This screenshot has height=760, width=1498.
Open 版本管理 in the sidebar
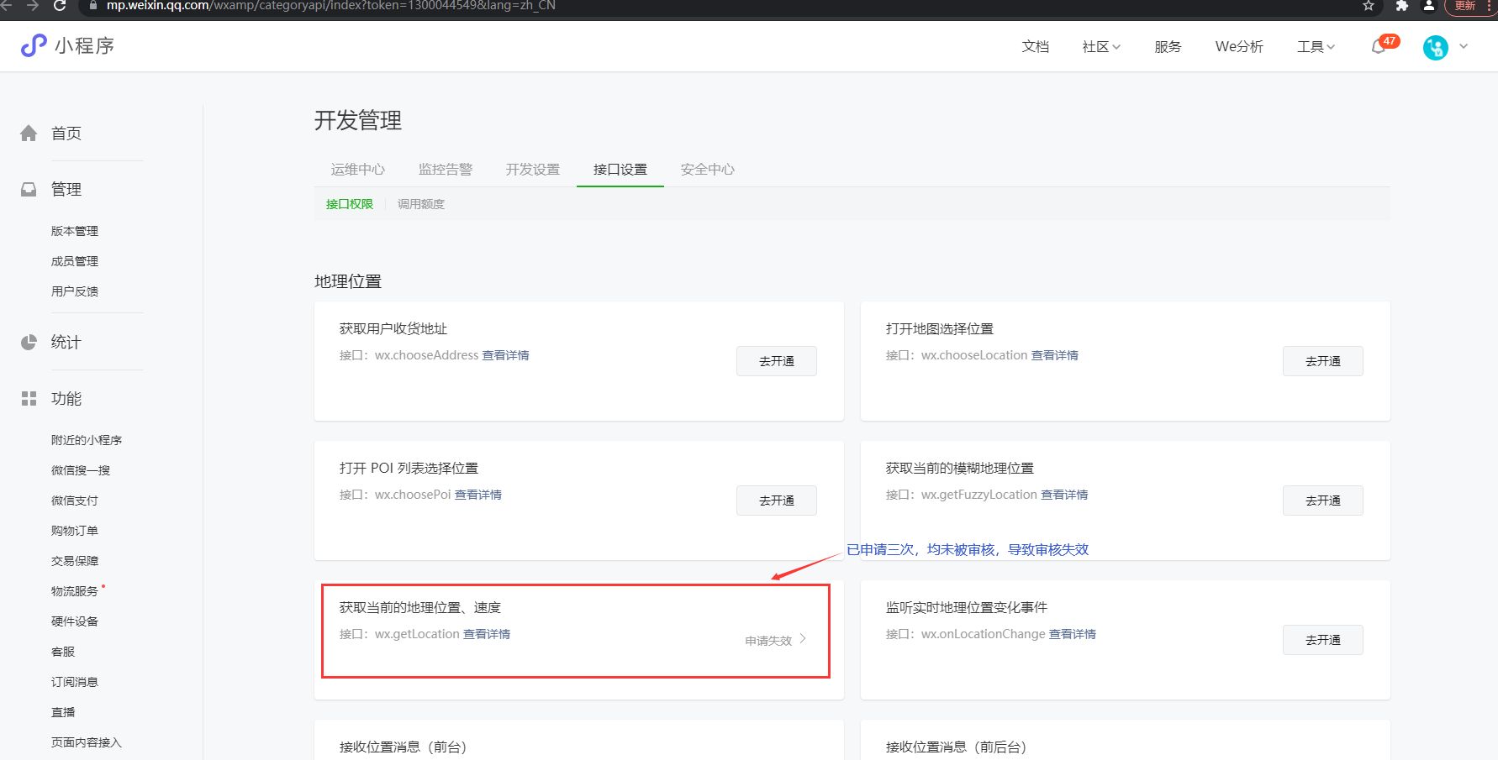[x=75, y=231]
